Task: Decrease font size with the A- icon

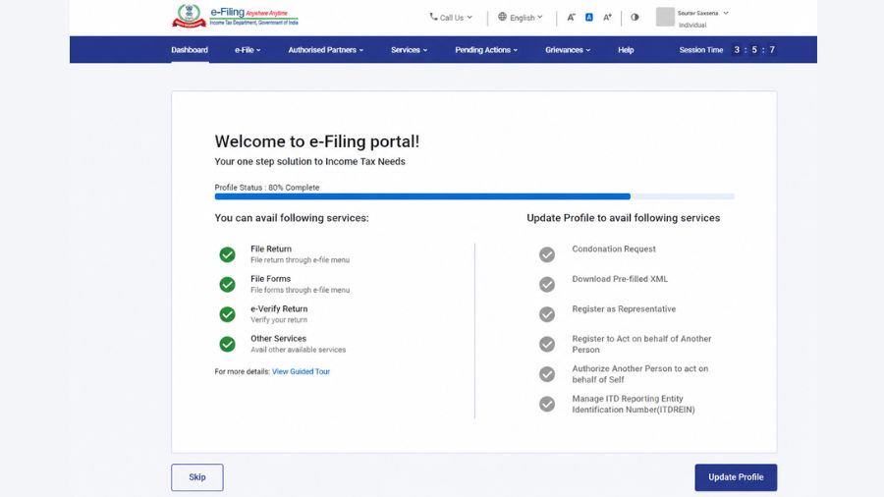Action: (x=571, y=18)
